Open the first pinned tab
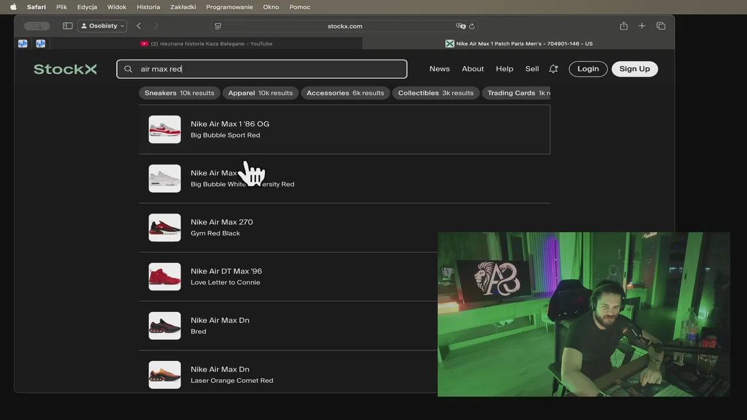Image resolution: width=747 pixels, height=420 pixels. (23, 43)
